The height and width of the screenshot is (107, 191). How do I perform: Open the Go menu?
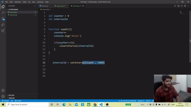(x=29, y=2)
